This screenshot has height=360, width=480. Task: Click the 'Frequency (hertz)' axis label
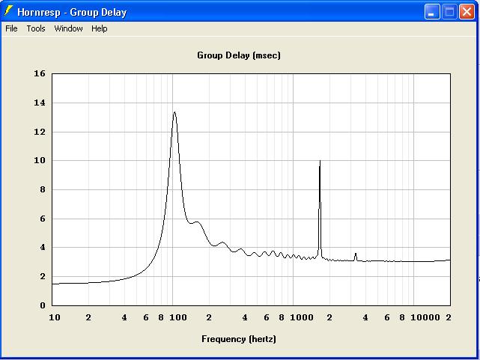pos(239,339)
